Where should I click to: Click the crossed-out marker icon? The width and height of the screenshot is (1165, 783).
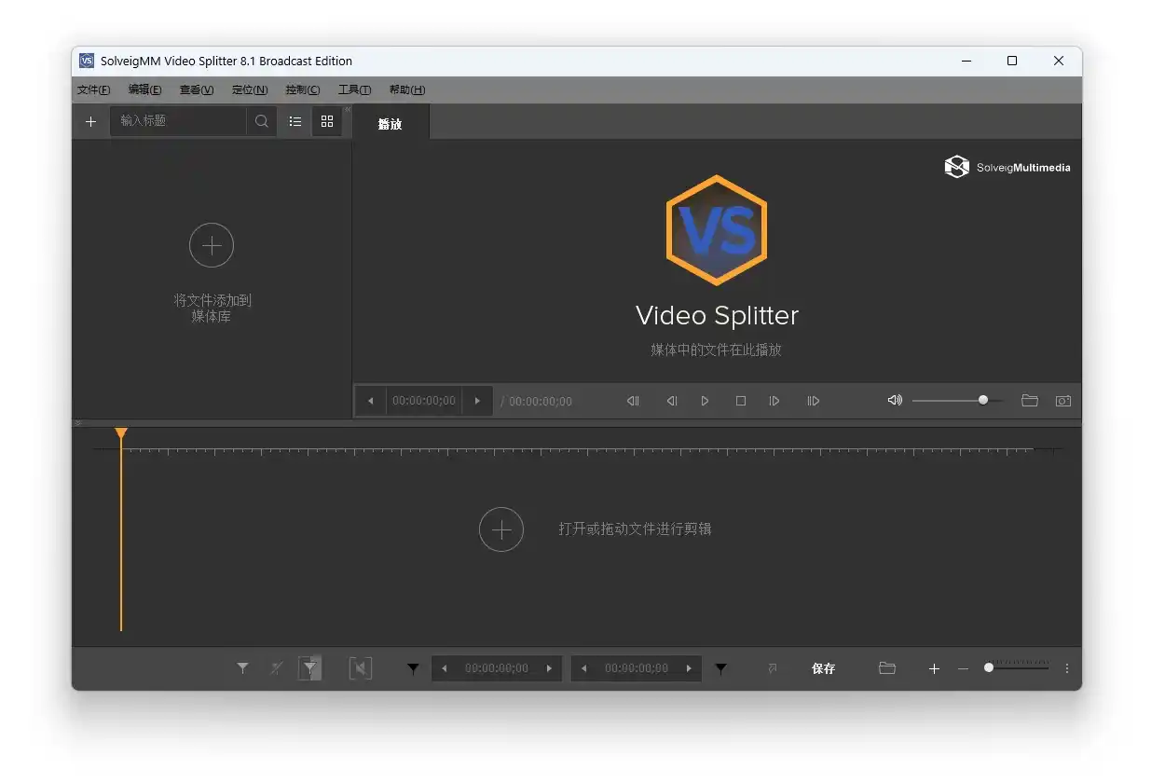[x=277, y=668]
